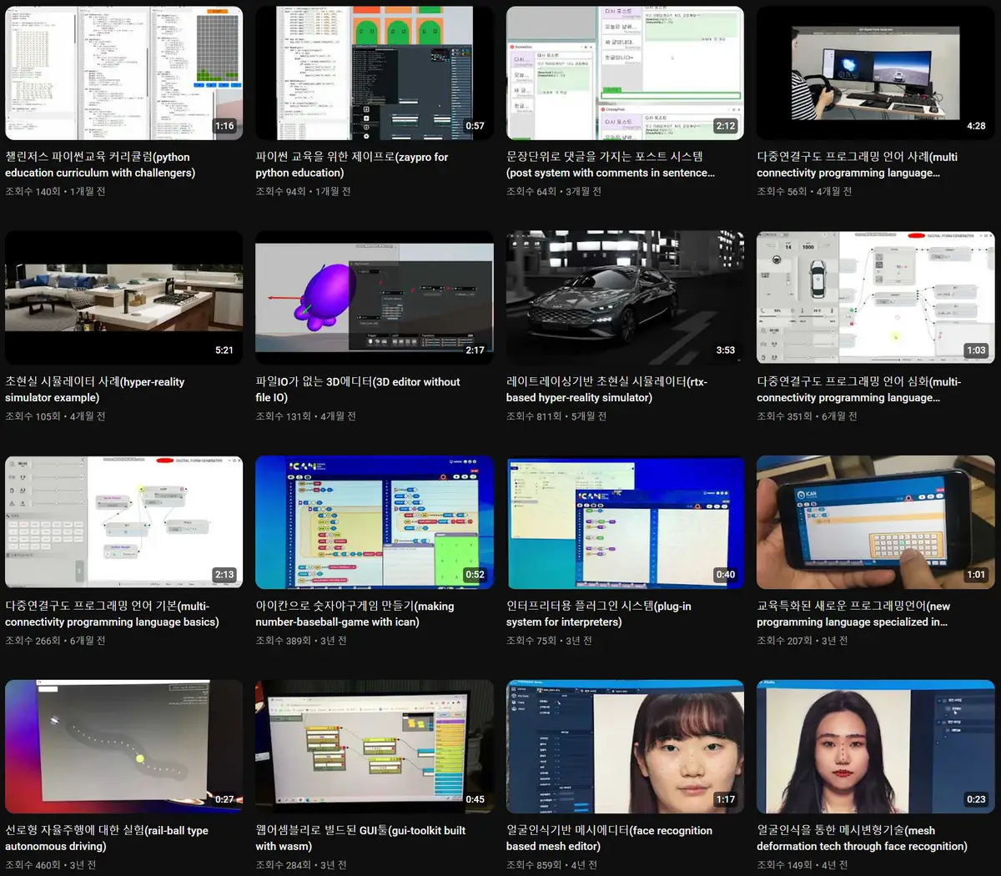
Task: Play the black car ray tracing thumbnail
Action: point(624,298)
